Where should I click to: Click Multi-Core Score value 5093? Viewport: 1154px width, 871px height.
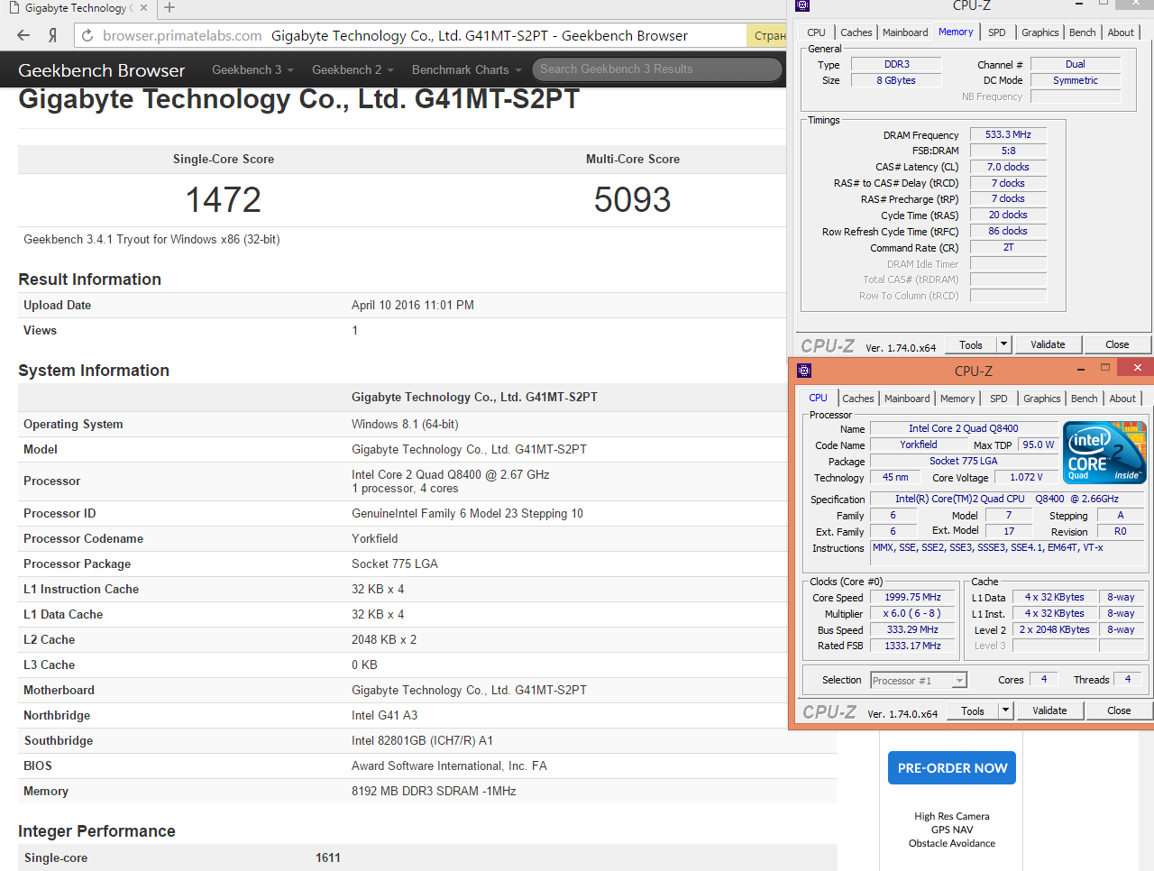[632, 199]
